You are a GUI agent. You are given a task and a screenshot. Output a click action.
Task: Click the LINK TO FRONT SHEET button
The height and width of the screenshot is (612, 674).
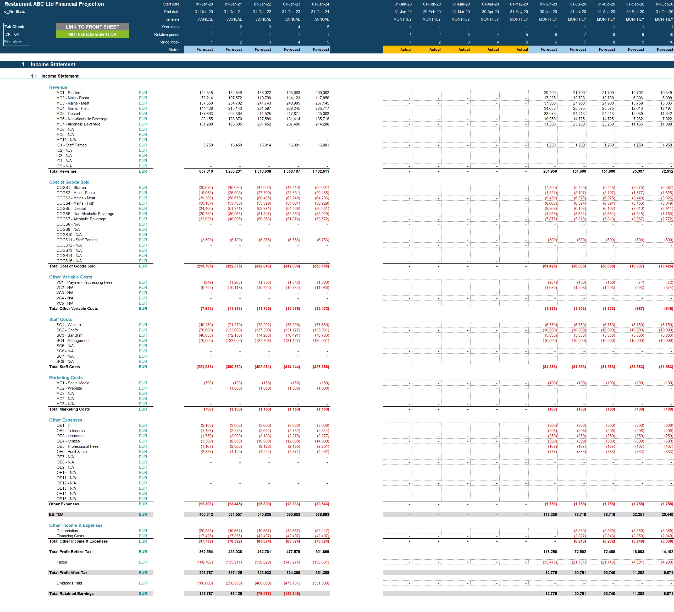tap(92, 27)
